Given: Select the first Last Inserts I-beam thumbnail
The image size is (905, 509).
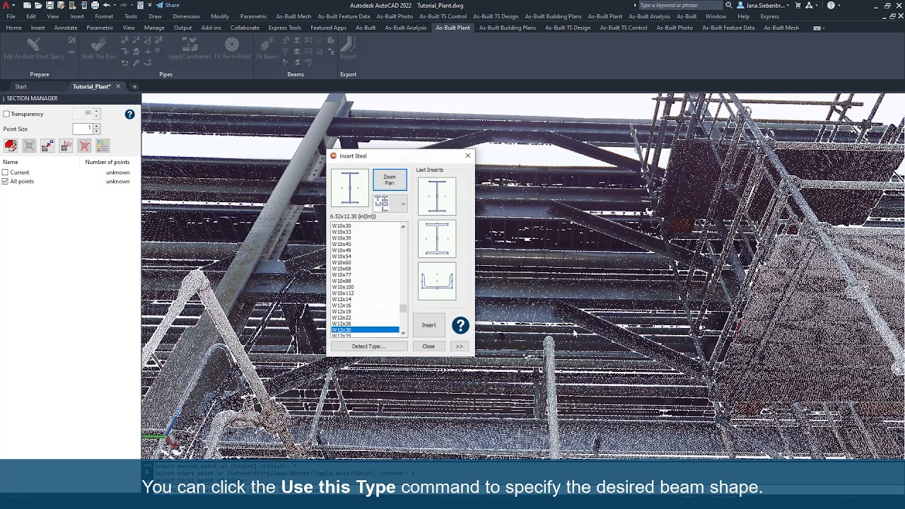Looking at the screenshot, I should pyautogui.click(x=437, y=196).
